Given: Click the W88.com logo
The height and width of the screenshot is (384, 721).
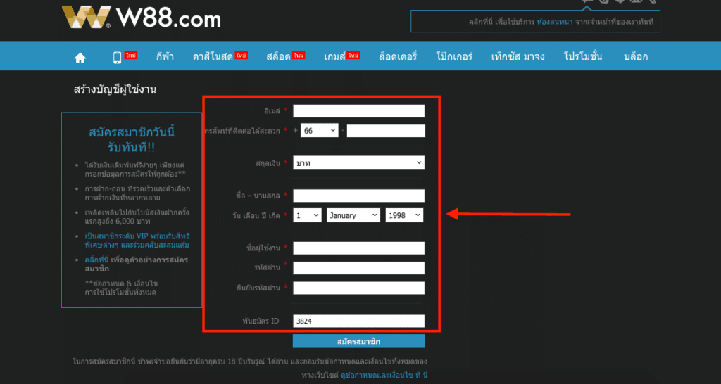Looking at the screenshot, I should (x=141, y=18).
